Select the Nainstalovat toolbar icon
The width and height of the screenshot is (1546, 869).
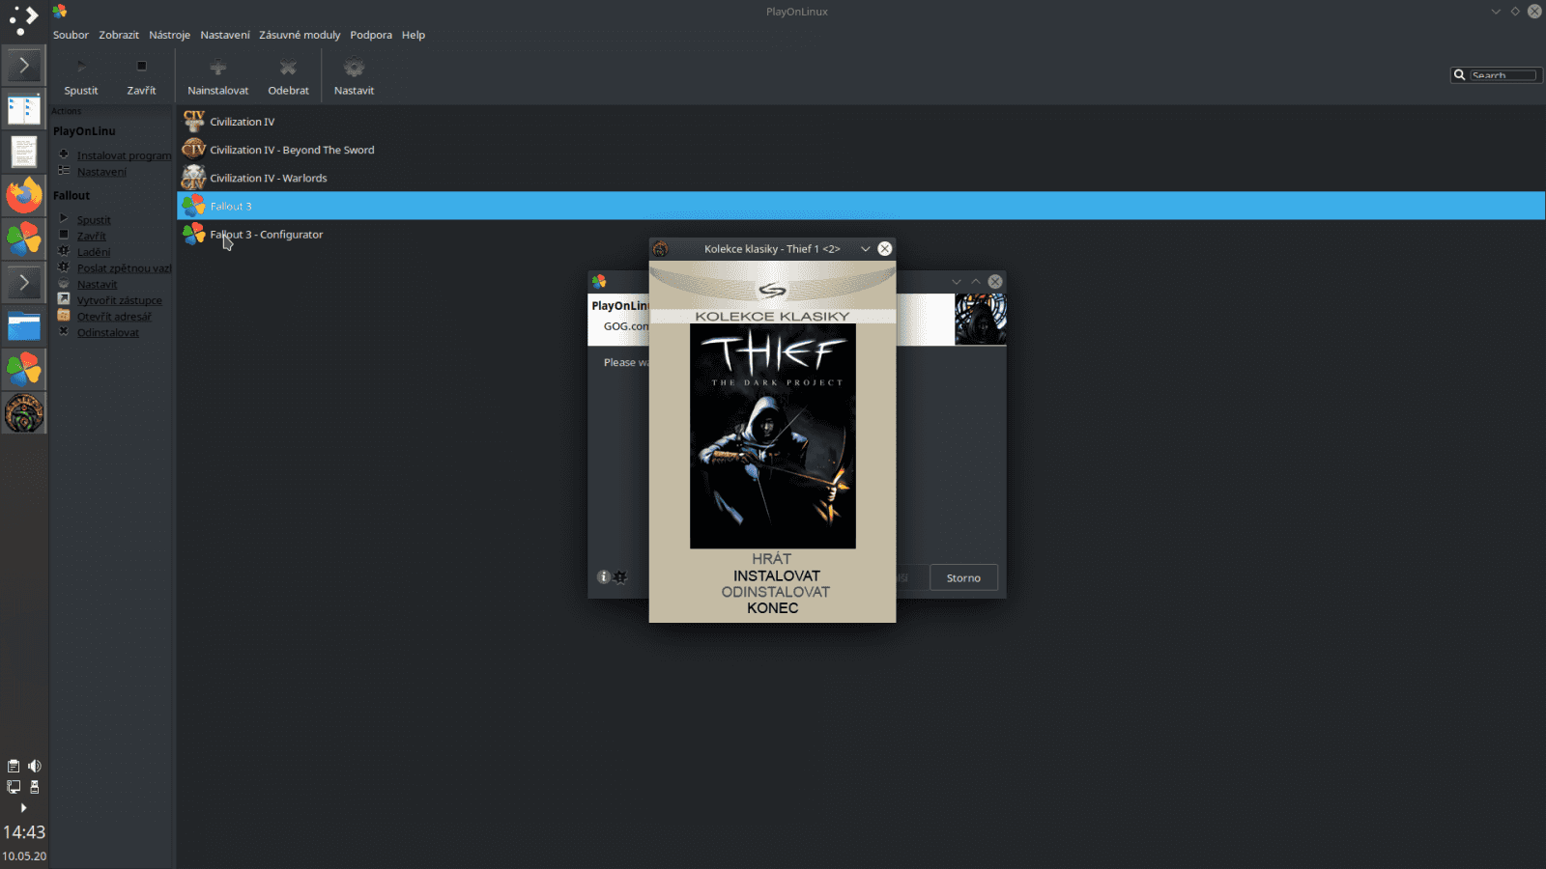tap(216, 69)
